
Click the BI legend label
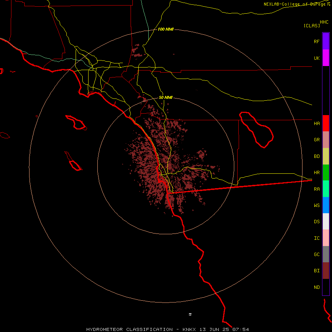pos(317,271)
